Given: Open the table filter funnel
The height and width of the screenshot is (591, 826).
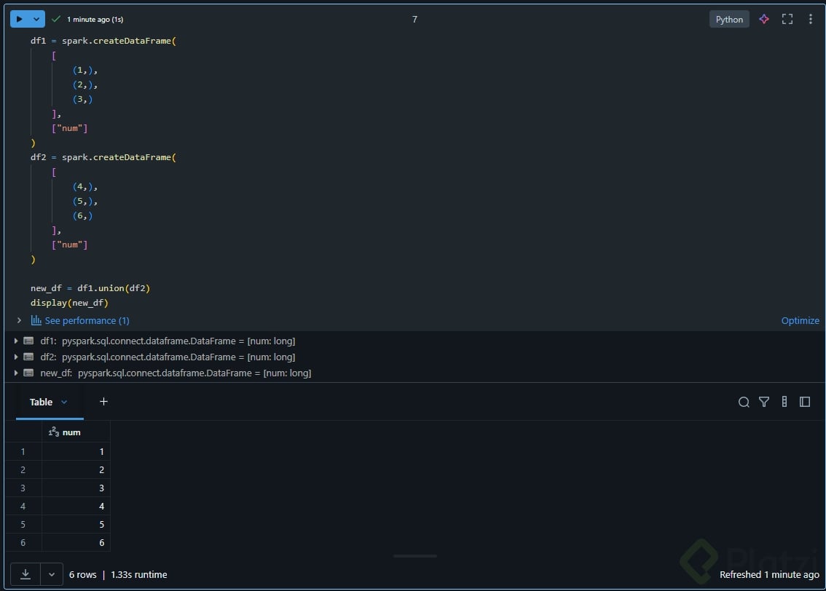Looking at the screenshot, I should 764,402.
